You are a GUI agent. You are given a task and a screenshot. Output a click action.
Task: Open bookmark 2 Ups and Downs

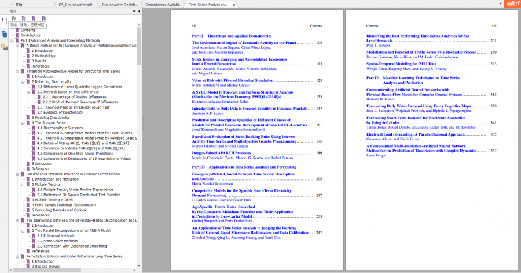point(46,267)
